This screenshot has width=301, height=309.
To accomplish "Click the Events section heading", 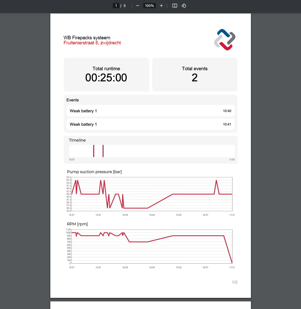I will (73, 100).
